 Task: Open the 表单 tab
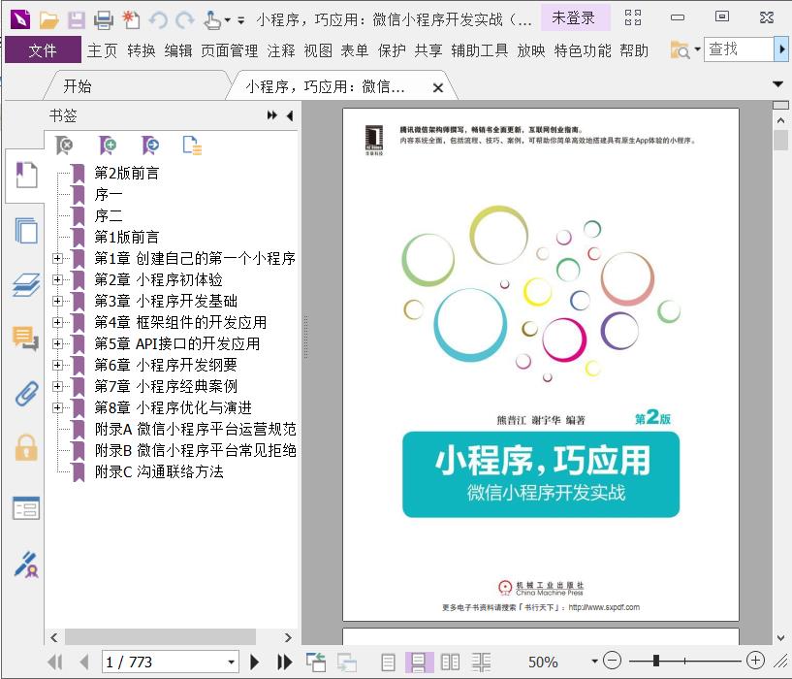pos(355,50)
